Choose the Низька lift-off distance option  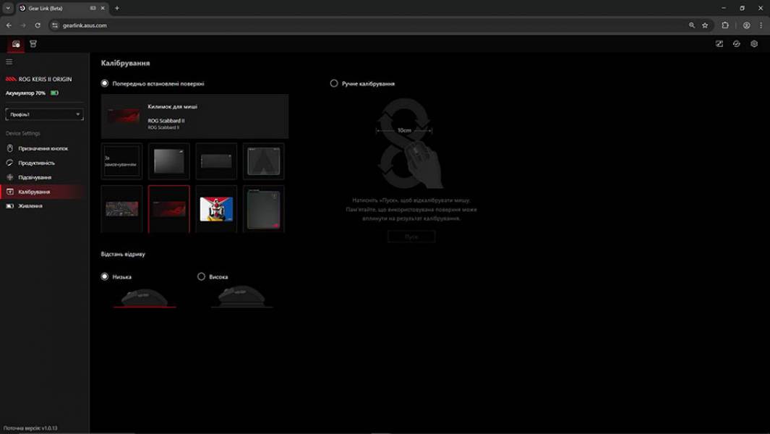pyautogui.click(x=105, y=276)
